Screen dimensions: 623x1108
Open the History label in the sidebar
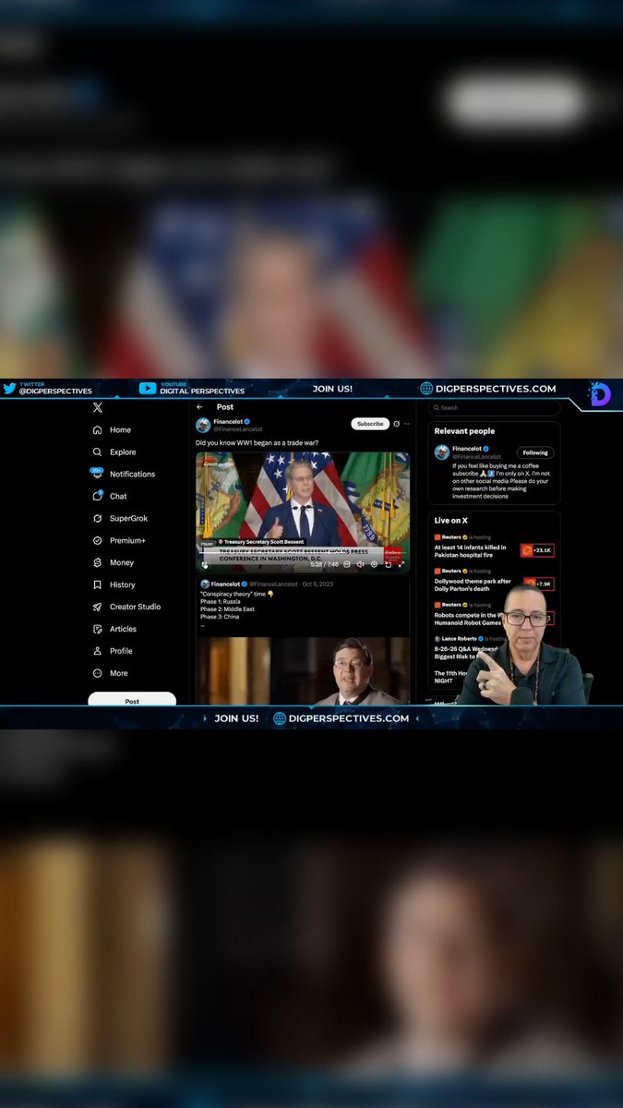[123, 585]
